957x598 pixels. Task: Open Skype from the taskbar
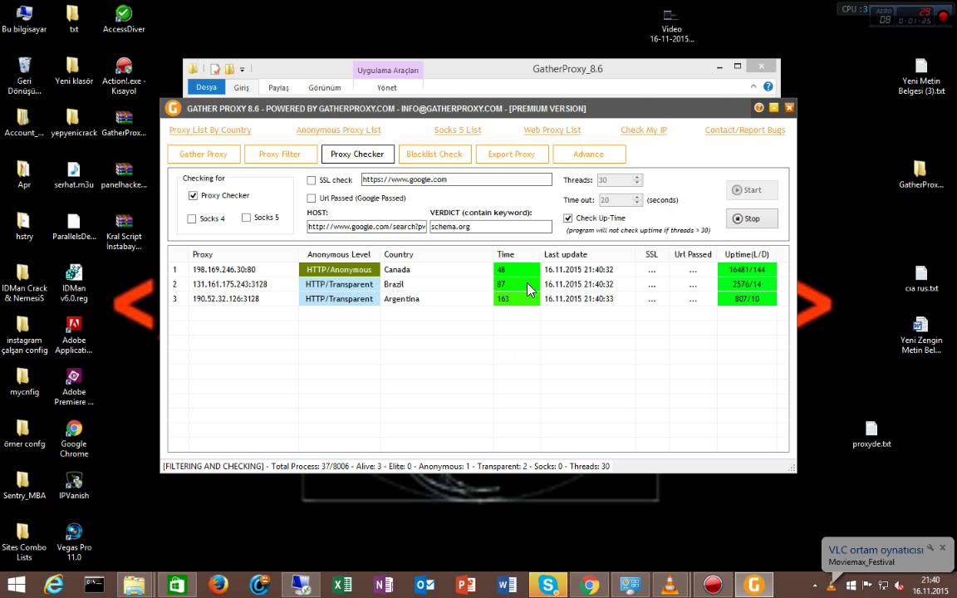coord(547,586)
